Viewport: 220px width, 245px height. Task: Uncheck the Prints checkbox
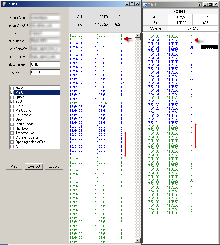12,93
